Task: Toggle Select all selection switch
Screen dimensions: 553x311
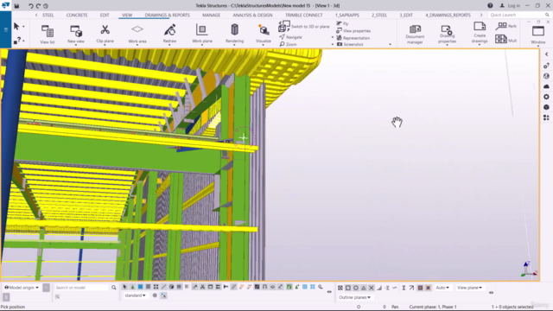Action: click(x=124, y=287)
